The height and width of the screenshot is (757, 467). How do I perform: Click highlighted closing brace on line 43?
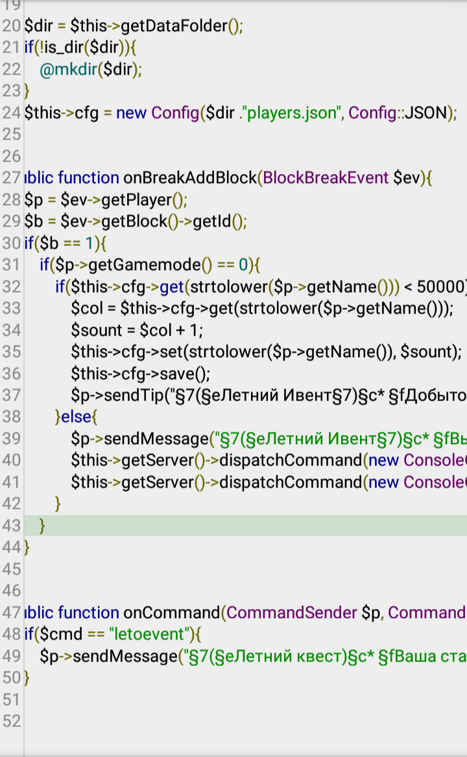(x=42, y=525)
